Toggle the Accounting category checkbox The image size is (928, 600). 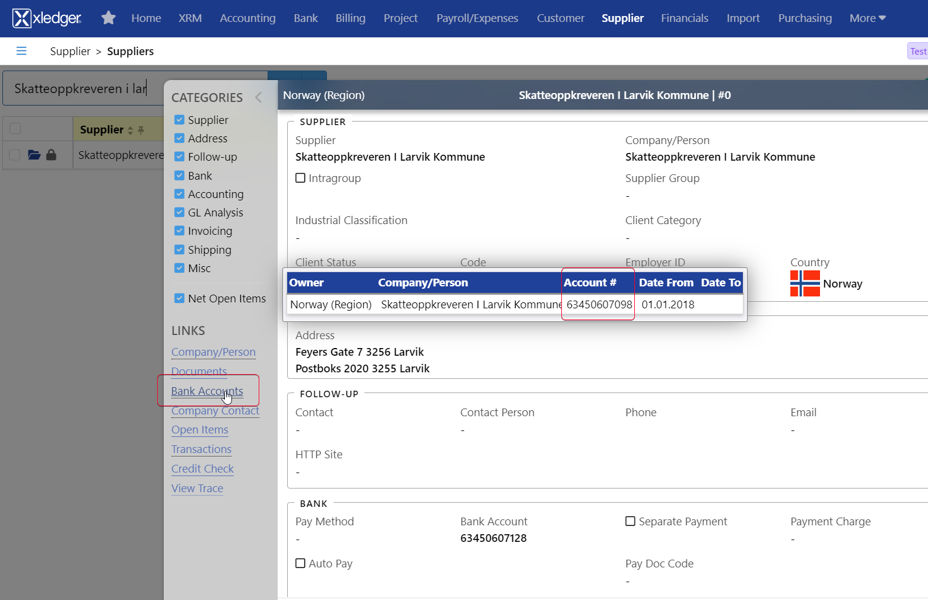click(179, 194)
